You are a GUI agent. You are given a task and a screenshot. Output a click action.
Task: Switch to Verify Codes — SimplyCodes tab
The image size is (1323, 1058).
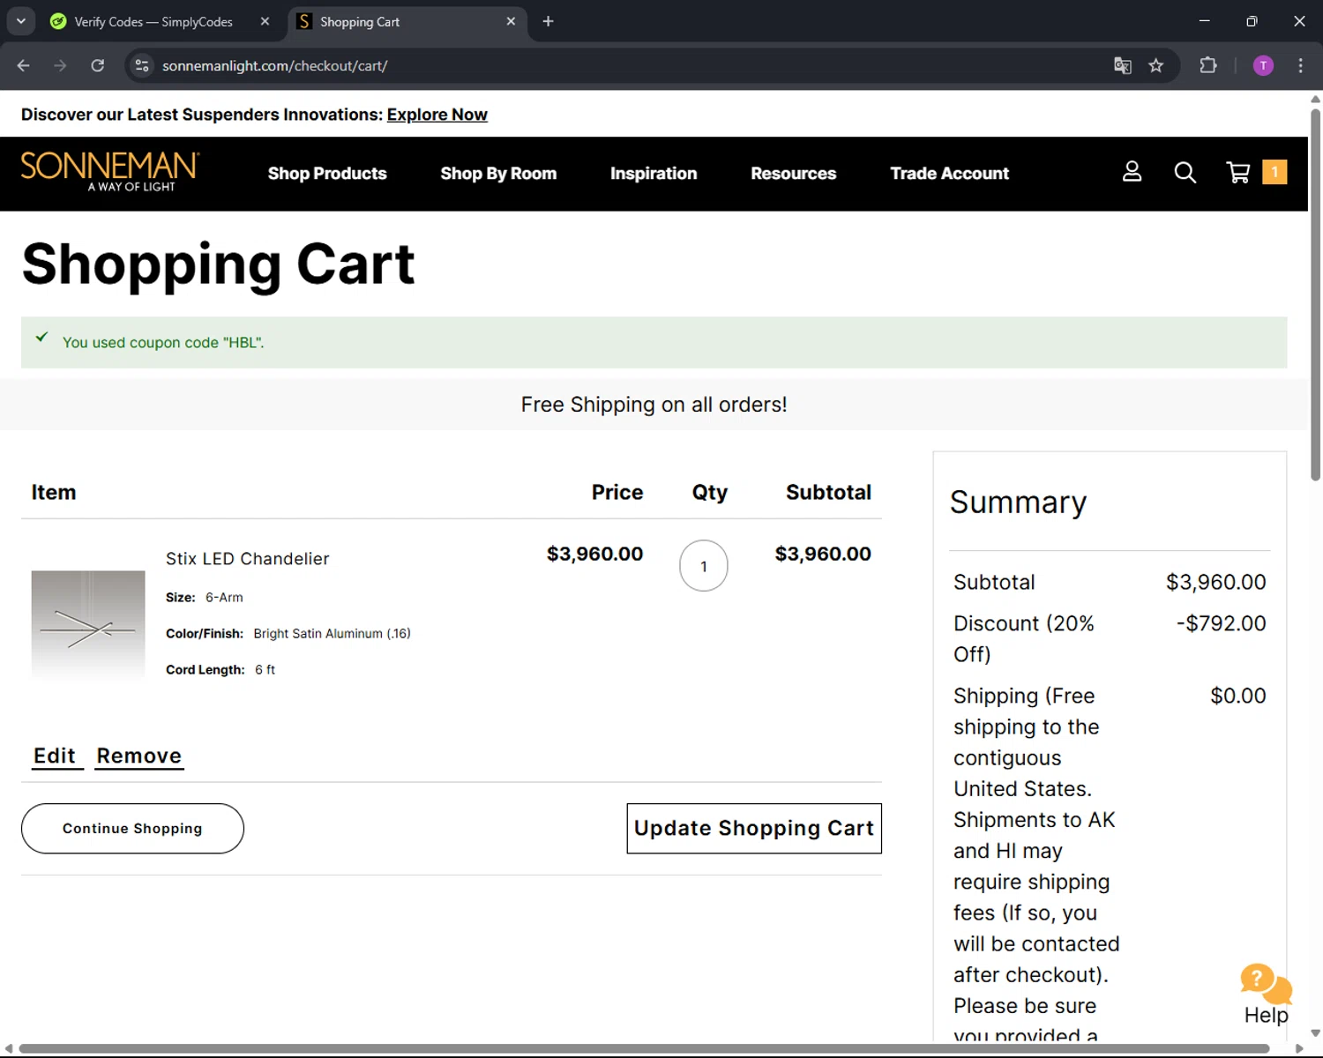click(x=153, y=21)
